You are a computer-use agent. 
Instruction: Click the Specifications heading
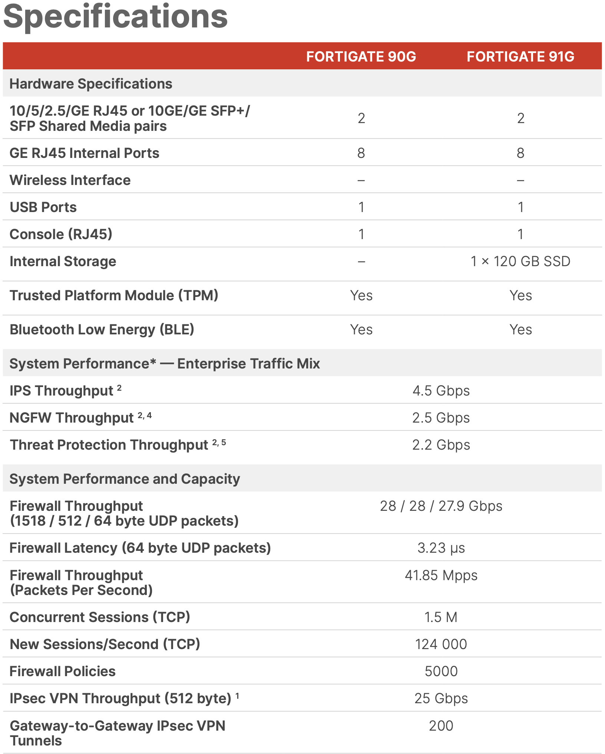point(116,16)
